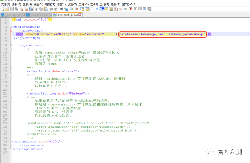Paste from clipboard toolbar icon
250x163 pixels.
click(x=46, y=9)
